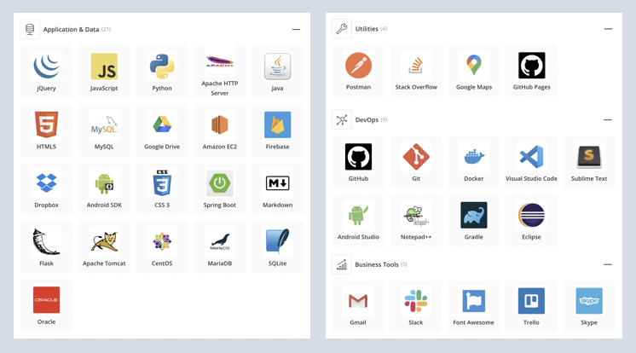This screenshot has height=353, width=636.
Task: Open the Font Awesome tile
Action: coord(474,306)
